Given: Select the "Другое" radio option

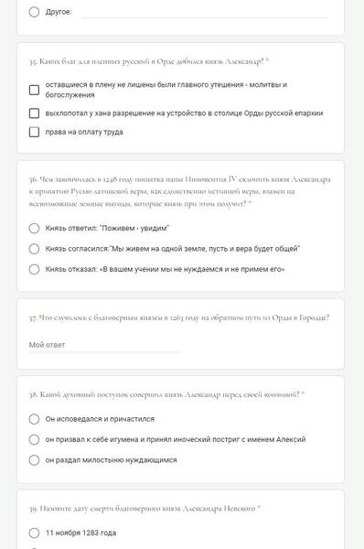Looking at the screenshot, I should pyautogui.click(x=34, y=12).
